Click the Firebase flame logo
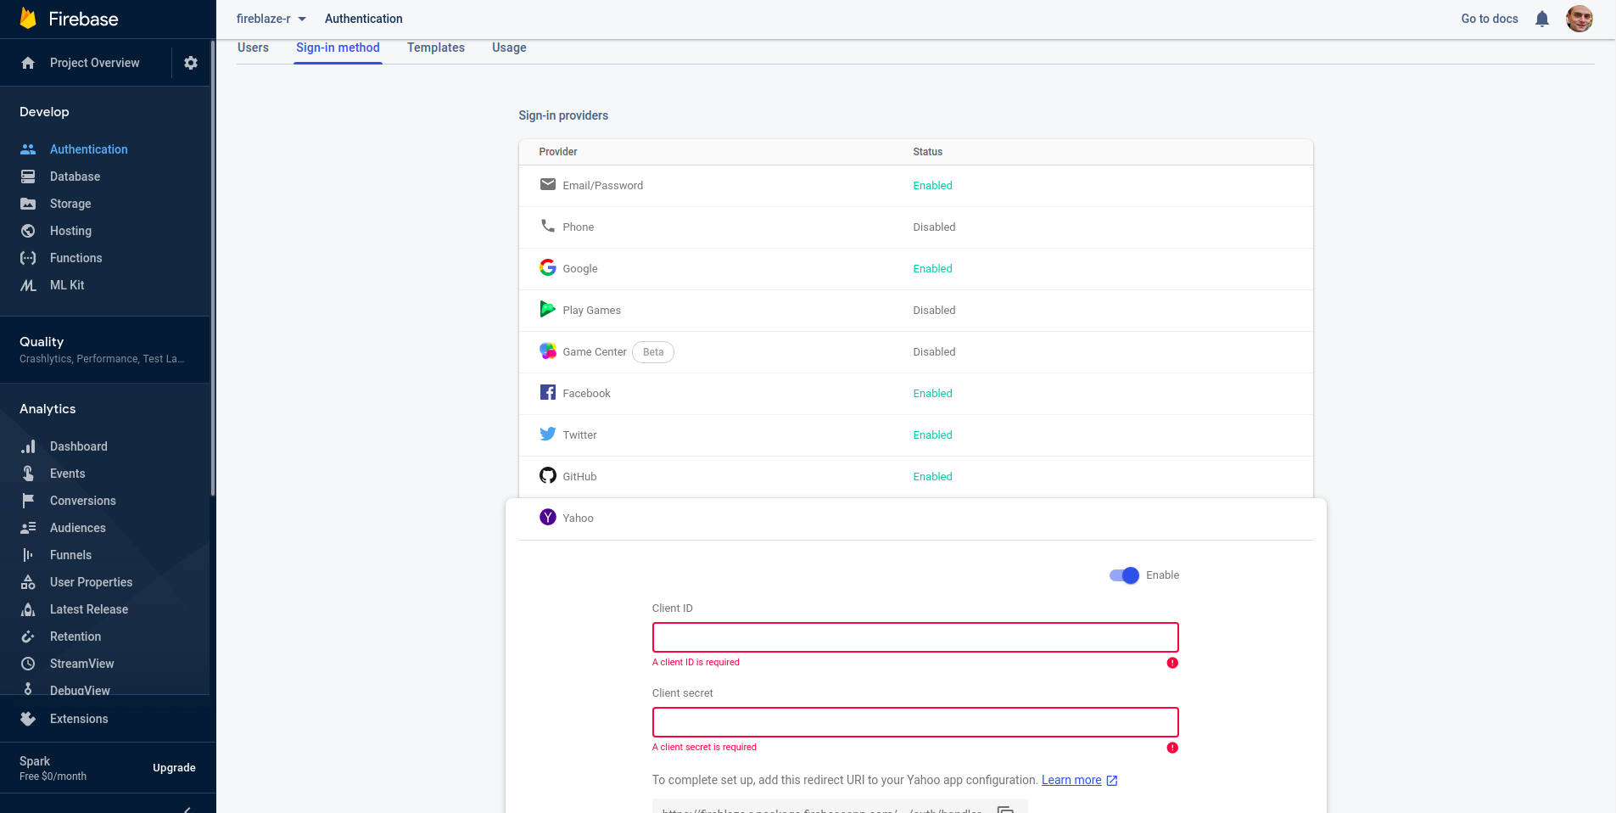The image size is (1616, 813). click(28, 19)
